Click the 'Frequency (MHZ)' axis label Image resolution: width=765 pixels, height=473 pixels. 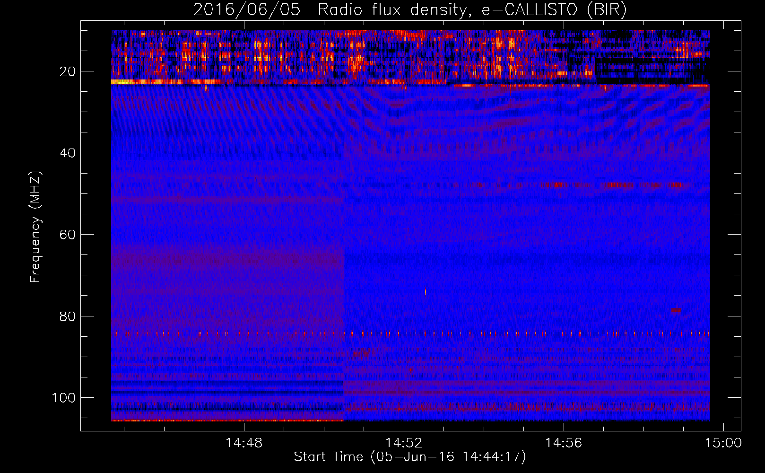click(35, 227)
